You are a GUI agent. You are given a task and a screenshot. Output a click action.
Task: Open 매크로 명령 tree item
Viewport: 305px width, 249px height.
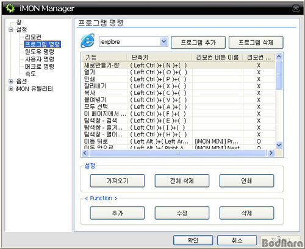pyautogui.click(x=40, y=66)
